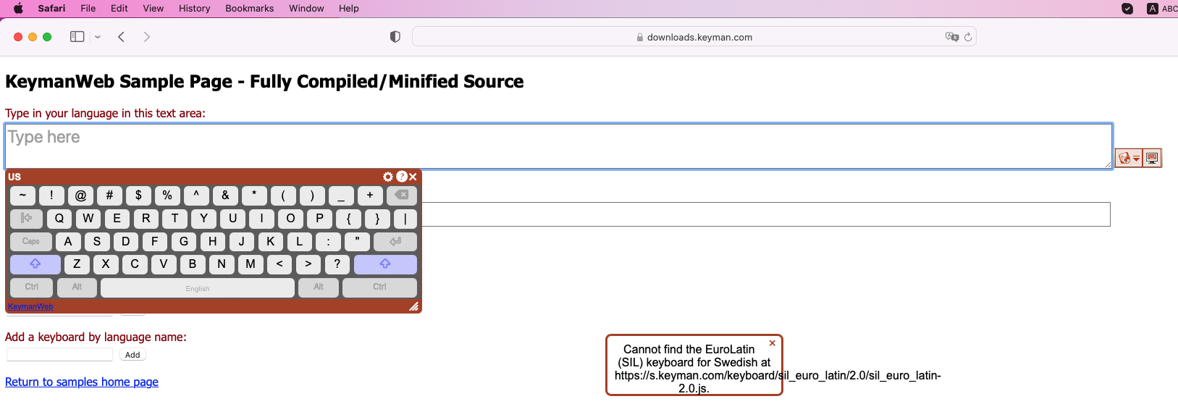Image resolution: width=1178 pixels, height=412 pixels.
Task: Follow the 'Return to samples home page' link
Action: 82,382
